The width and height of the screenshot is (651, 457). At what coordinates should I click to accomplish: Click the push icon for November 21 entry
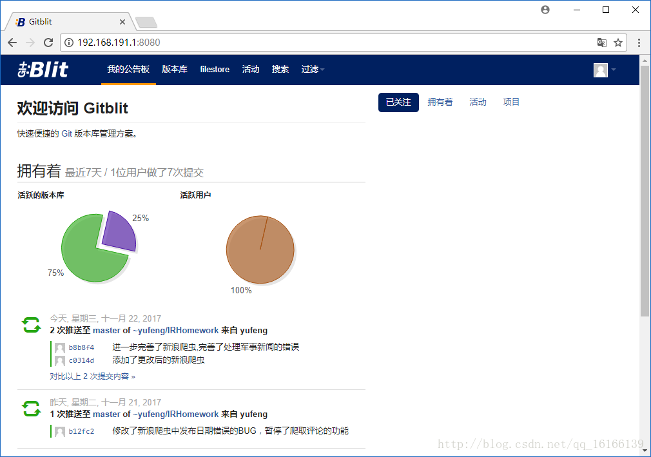tap(31, 409)
